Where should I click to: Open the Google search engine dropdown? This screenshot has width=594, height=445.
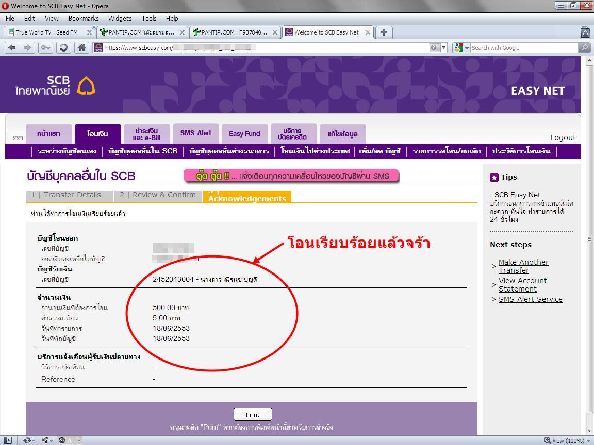(x=467, y=48)
